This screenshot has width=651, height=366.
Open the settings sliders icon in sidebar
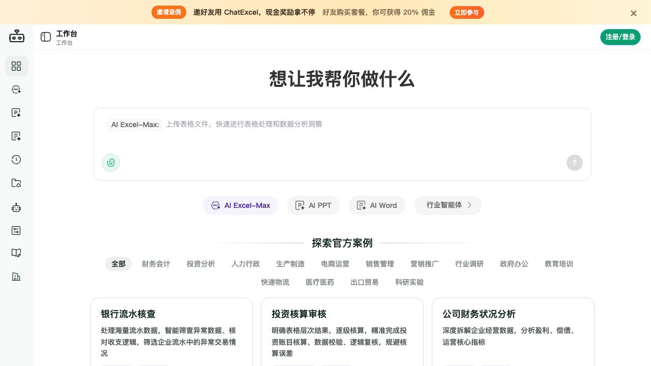16,230
